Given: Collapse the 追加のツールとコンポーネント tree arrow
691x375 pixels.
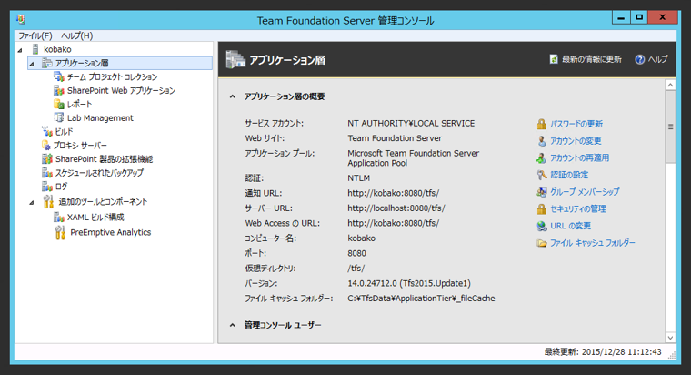Looking at the screenshot, I should point(32,203).
